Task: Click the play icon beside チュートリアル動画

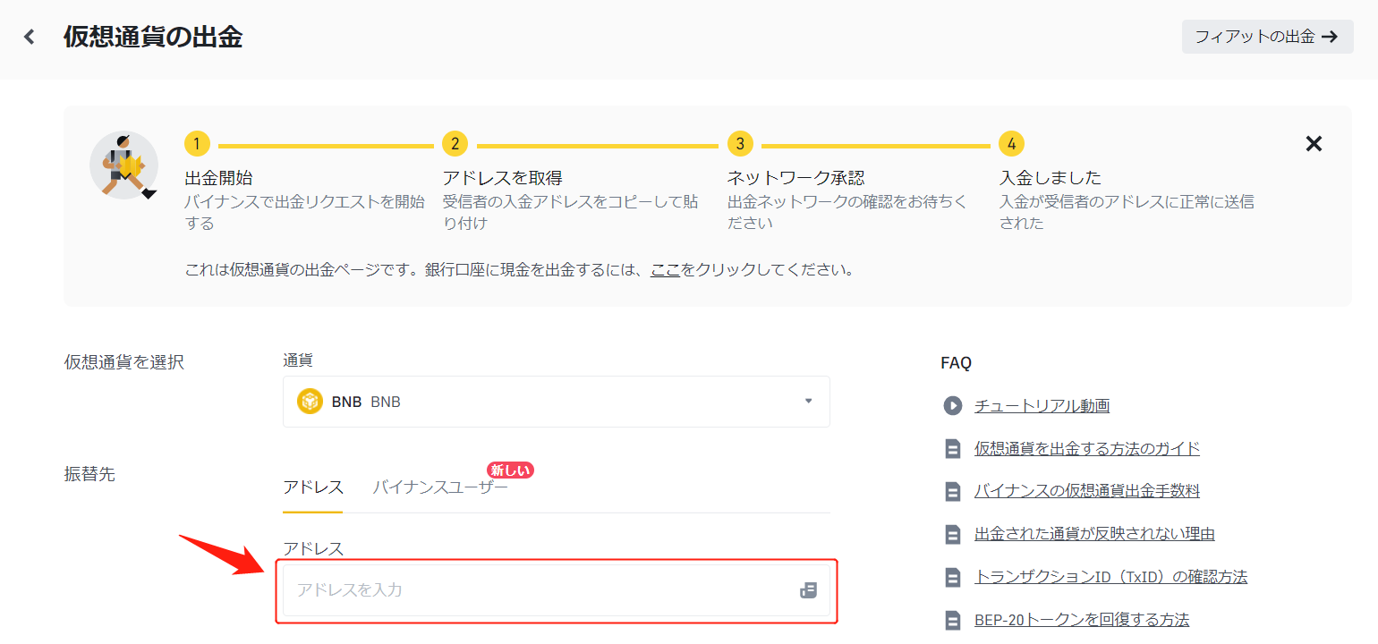Action: click(952, 406)
